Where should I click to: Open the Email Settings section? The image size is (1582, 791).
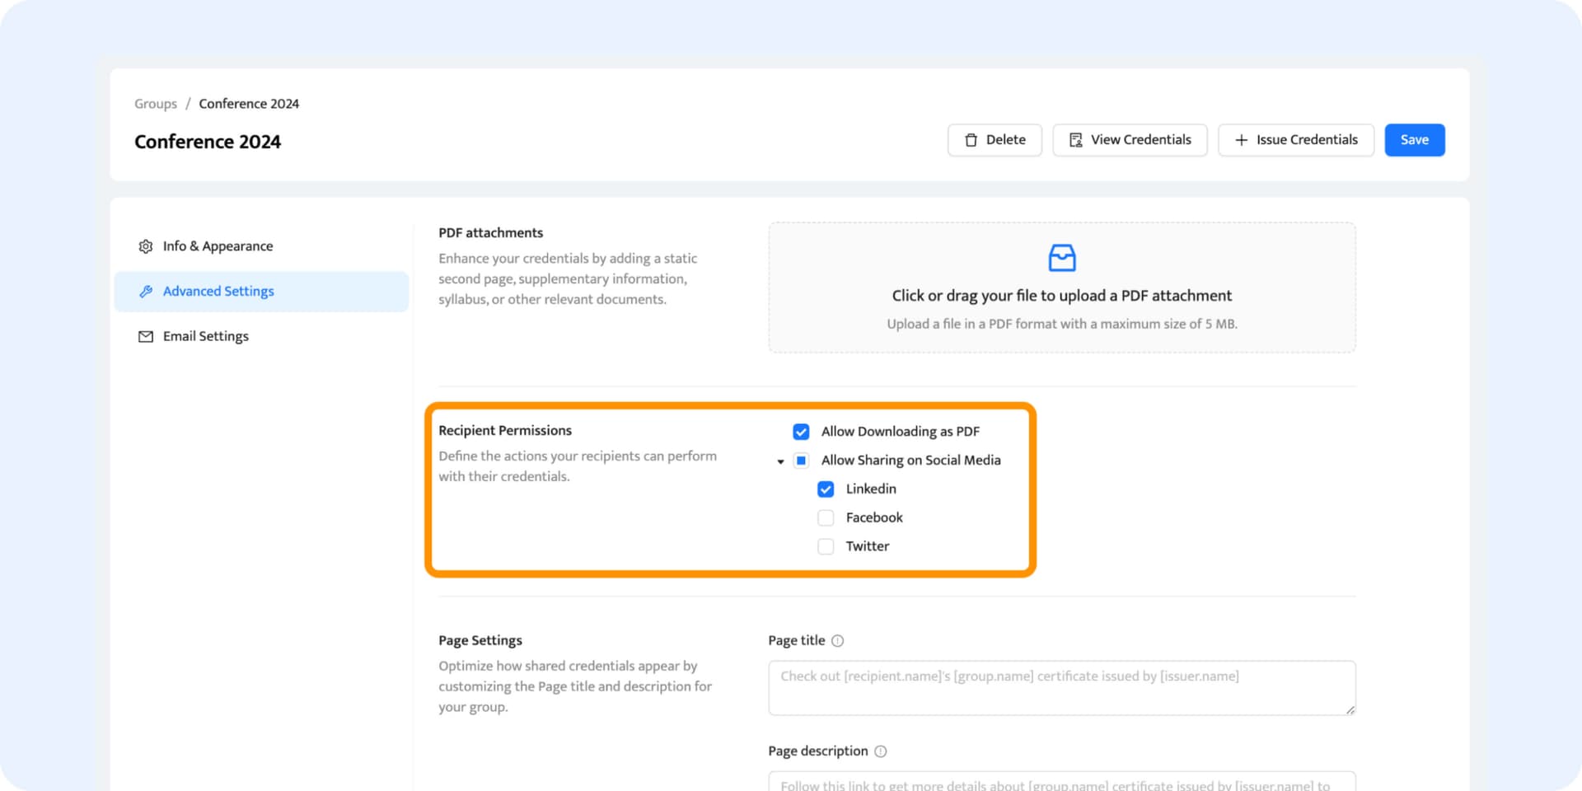(x=205, y=336)
